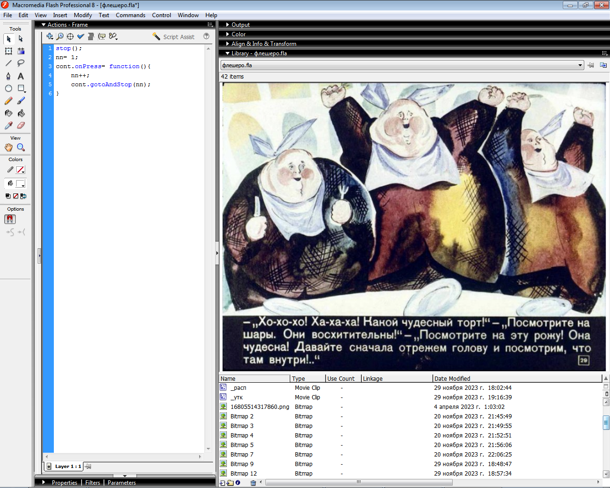This screenshot has width=610, height=488.
Task: Open Library panel options menu
Action: 605,53
